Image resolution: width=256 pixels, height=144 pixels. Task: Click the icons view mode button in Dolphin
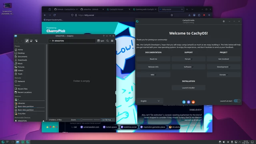(x=27, y=41)
